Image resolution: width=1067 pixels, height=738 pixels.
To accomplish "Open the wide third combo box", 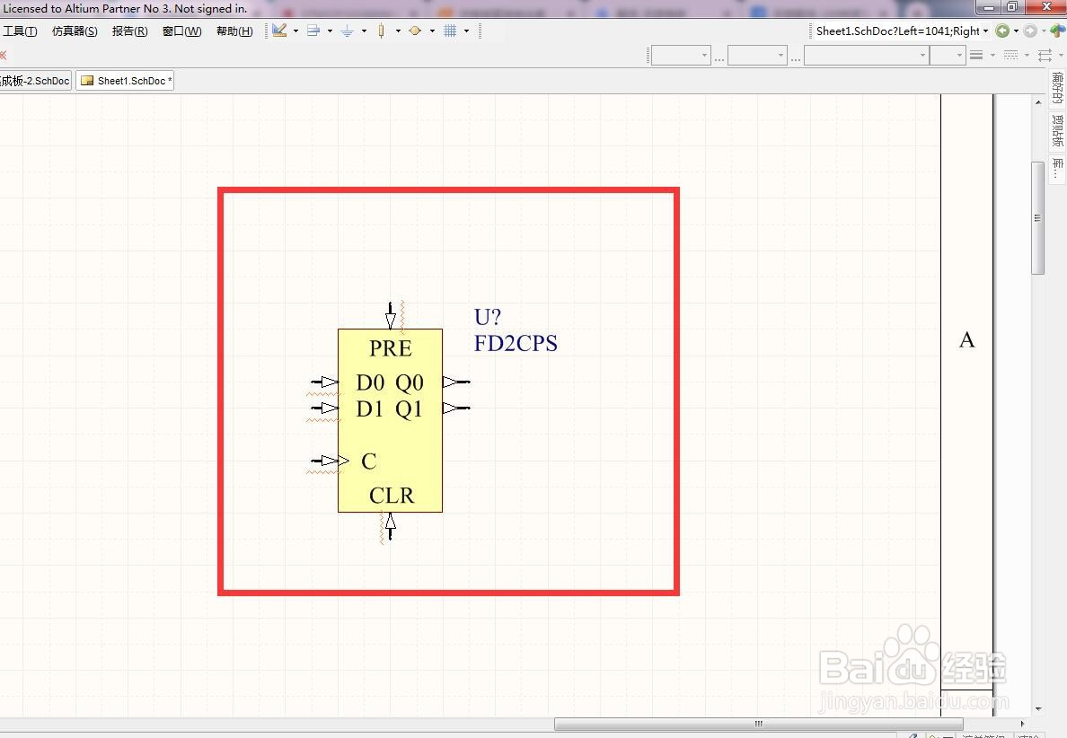I will 866,55.
